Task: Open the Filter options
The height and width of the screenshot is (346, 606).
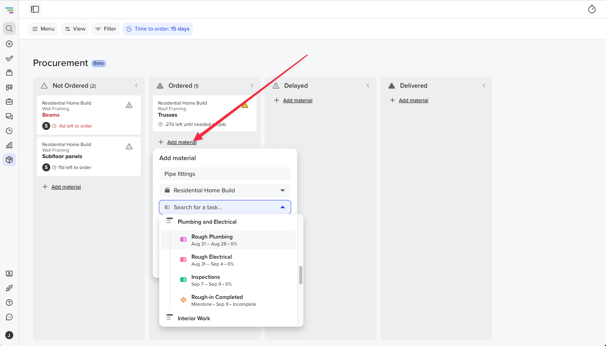Action: (x=106, y=29)
